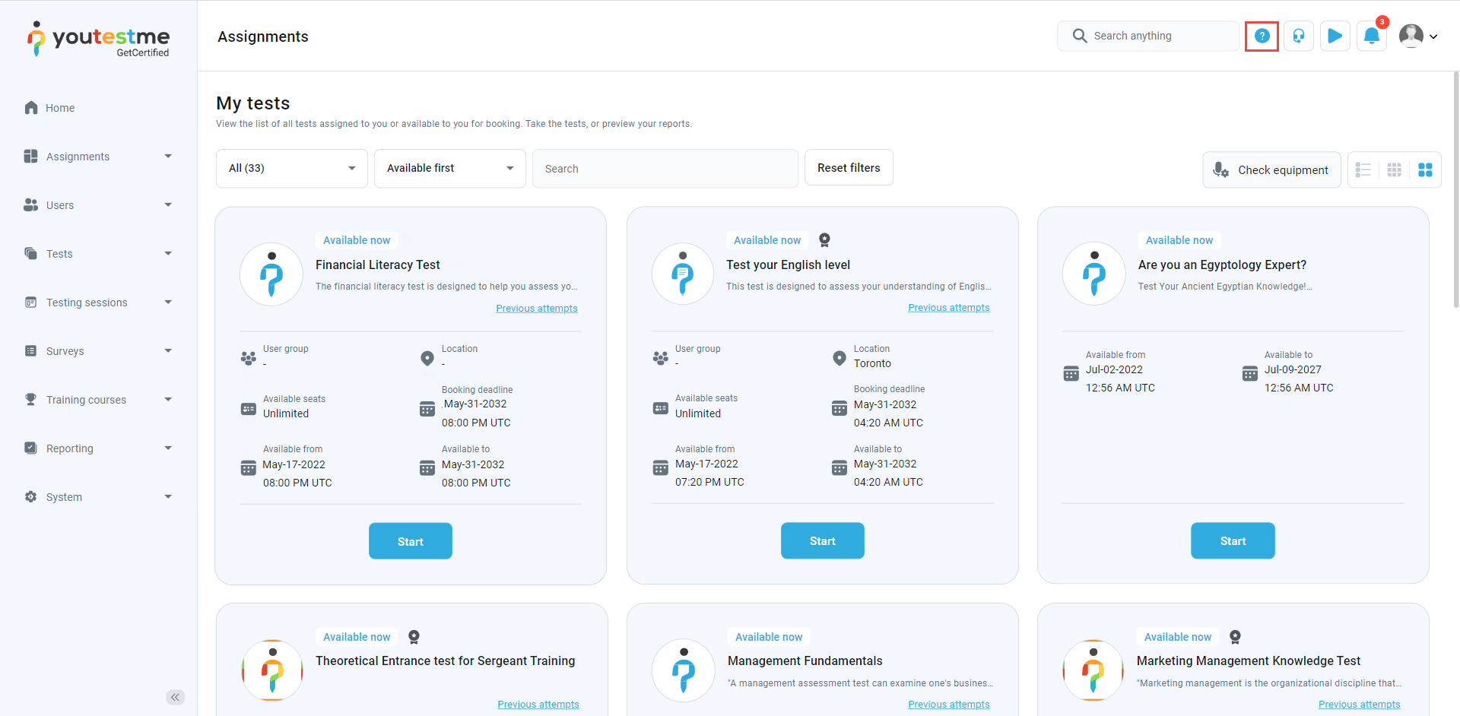
Task: Expand the Tests menu arrow
Action: coord(168,253)
